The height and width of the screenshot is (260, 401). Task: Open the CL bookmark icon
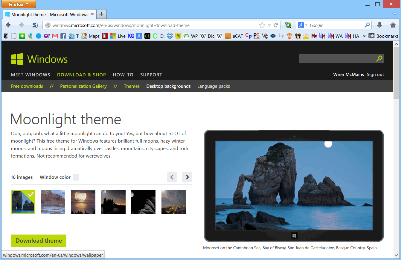(147, 36)
